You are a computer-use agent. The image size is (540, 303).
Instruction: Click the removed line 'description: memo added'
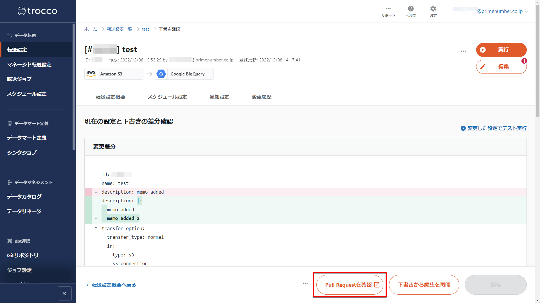(305, 192)
